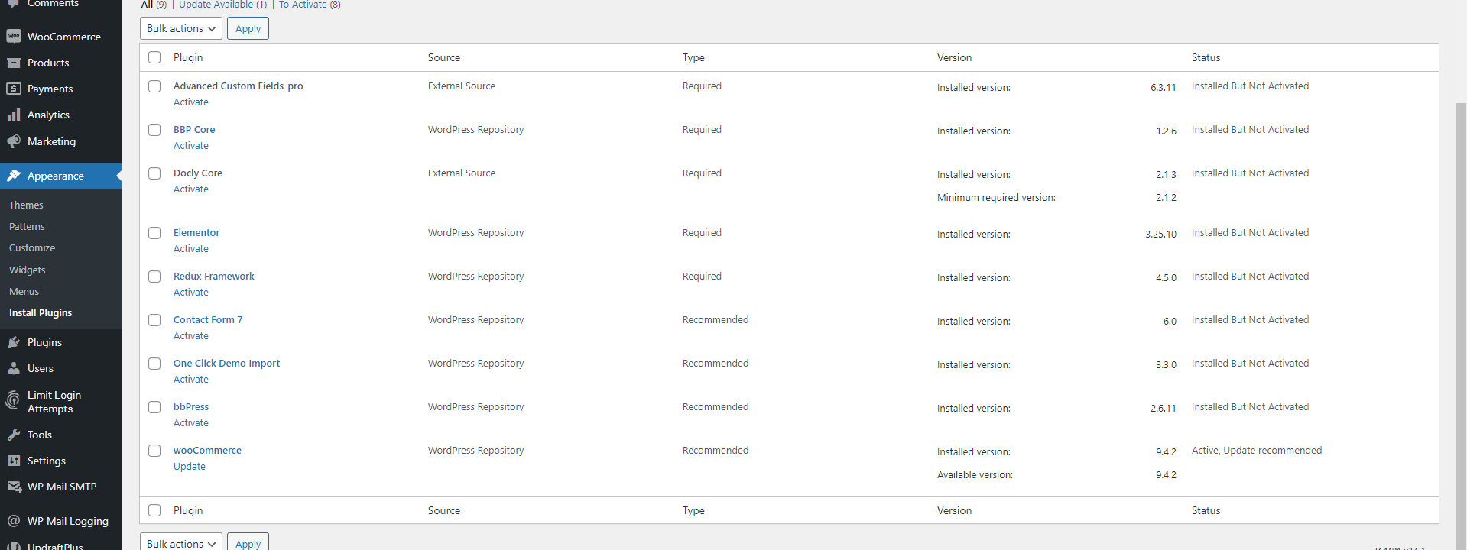This screenshot has width=1467, height=550.
Task: Click the top Version column header
Action: (x=954, y=57)
